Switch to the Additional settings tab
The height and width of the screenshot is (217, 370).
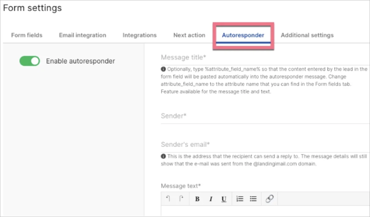(x=307, y=35)
